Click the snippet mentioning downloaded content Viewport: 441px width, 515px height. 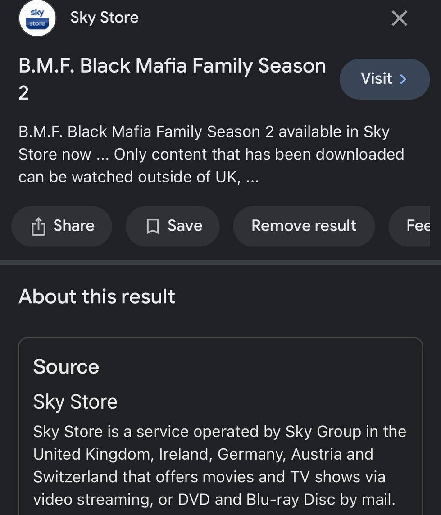point(211,154)
